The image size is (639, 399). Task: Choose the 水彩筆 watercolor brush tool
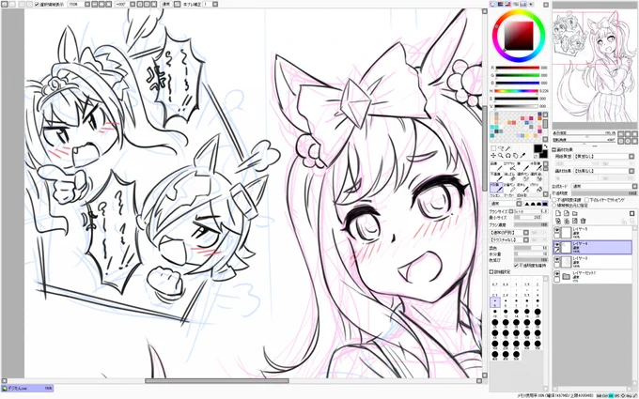[538, 166]
